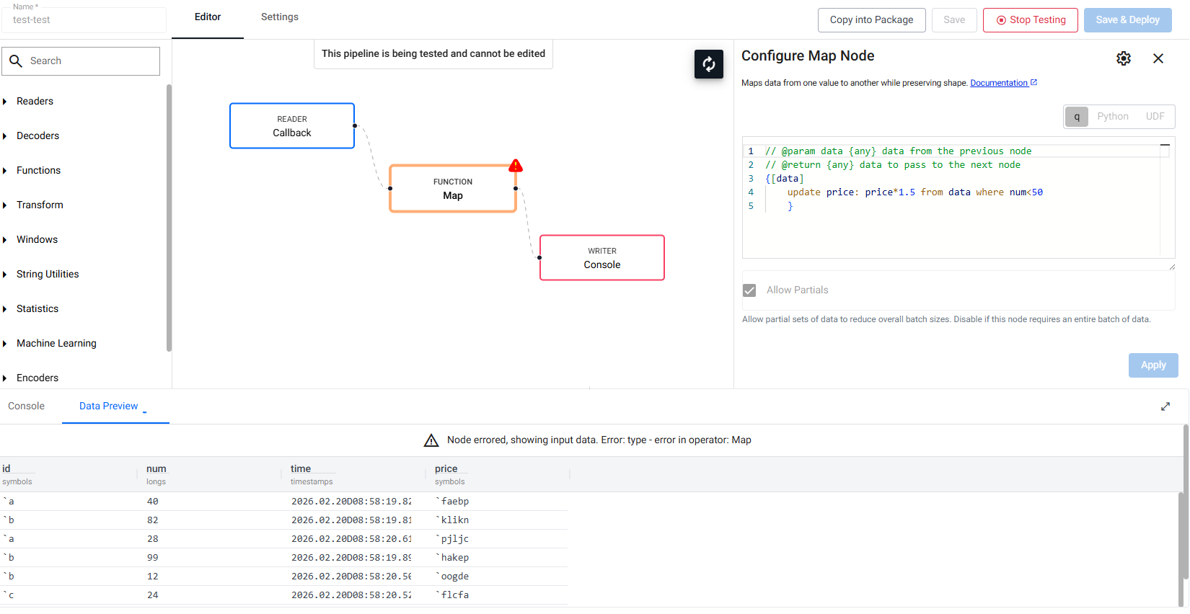The image size is (1190, 614).
Task: Click the price cell `flcfa
Action: coord(452,595)
